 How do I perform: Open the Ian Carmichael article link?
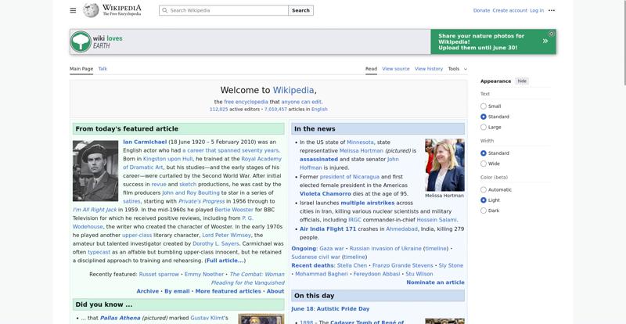click(x=145, y=142)
